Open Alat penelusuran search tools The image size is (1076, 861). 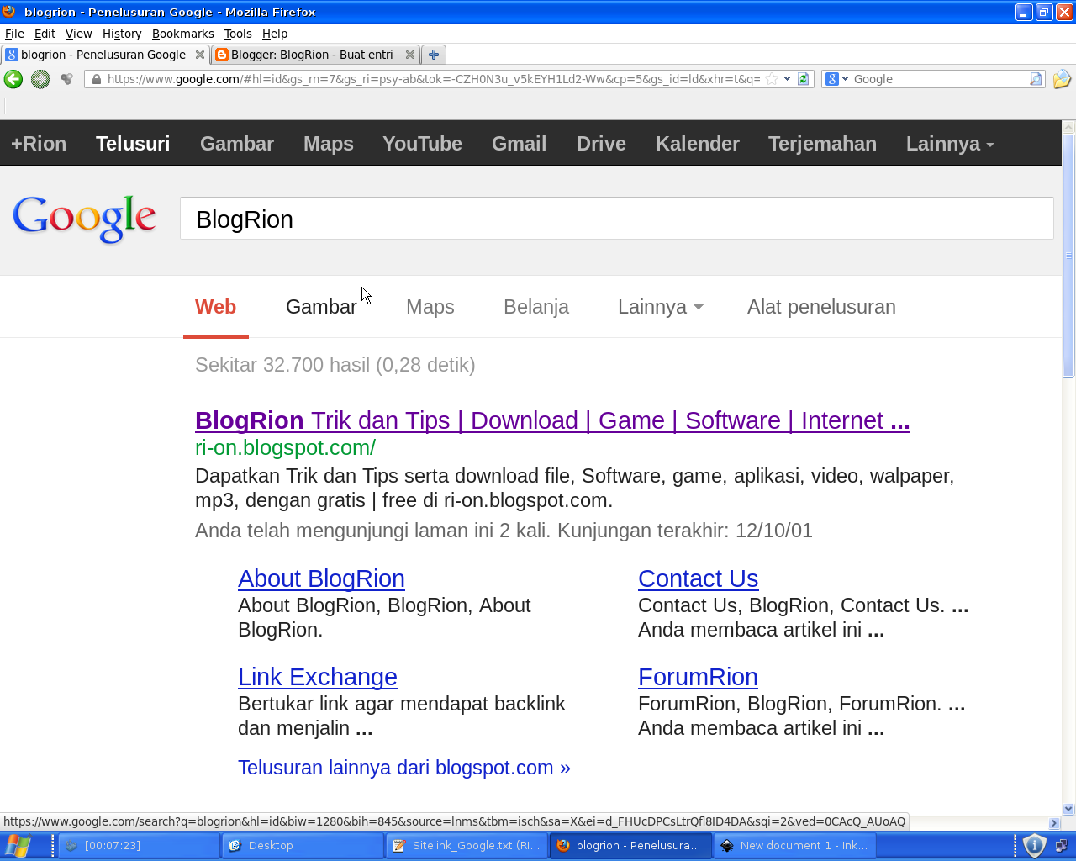tap(821, 307)
